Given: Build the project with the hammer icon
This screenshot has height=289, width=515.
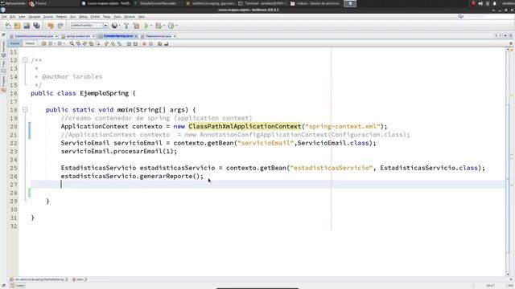Looking at the screenshot, I should point(126,26).
